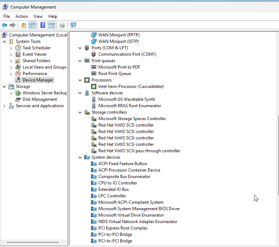279x247 pixels.
Task: Click Scan for hardware changes monitor icon
Action: point(73,25)
